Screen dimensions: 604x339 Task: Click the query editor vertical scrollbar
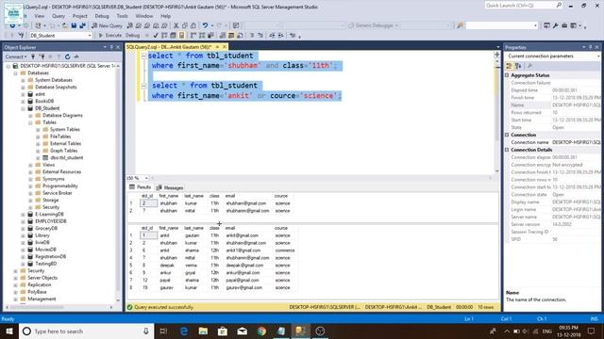[x=497, y=113]
